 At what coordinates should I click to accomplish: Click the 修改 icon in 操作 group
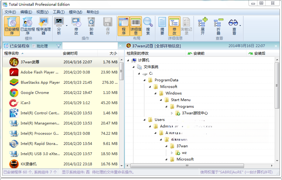pyautogui.click(x=76, y=26)
